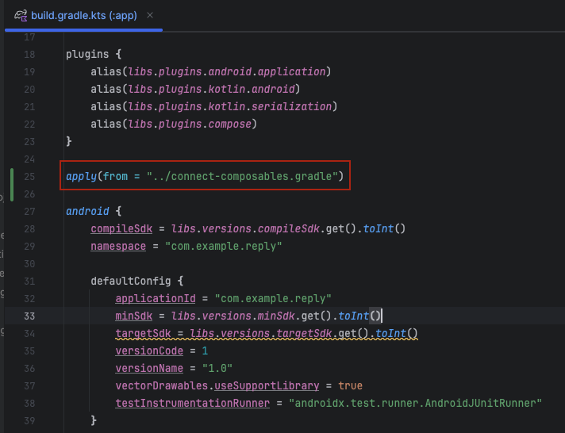Click line number 25 in gutter
This screenshot has width=565, height=433.
pyautogui.click(x=29, y=177)
